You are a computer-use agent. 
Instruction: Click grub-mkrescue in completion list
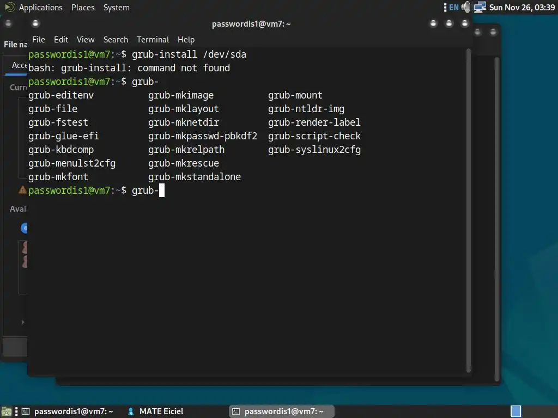[x=184, y=163]
